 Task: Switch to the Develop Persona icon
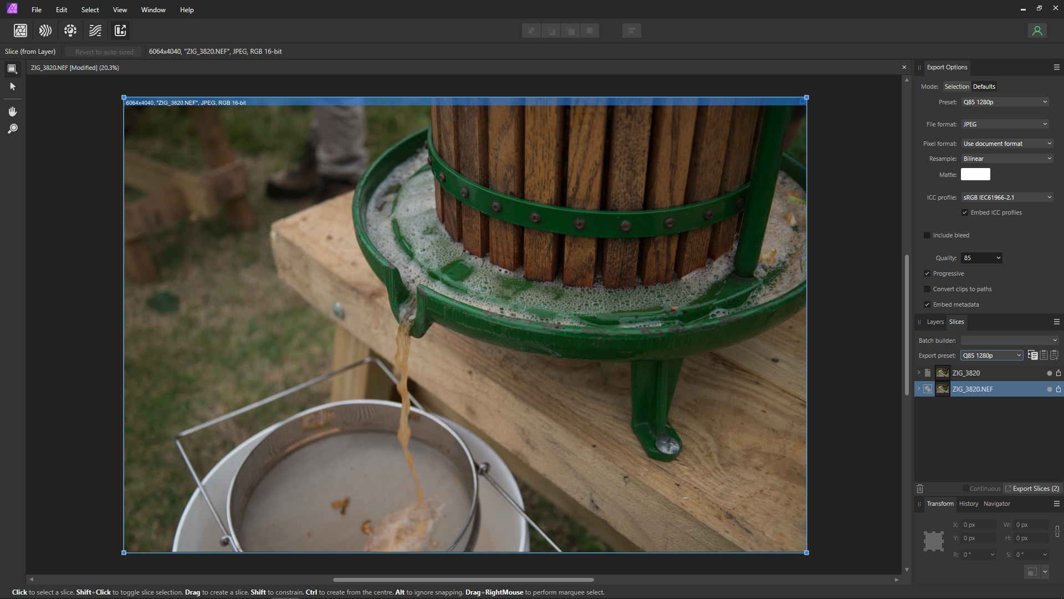[70, 31]
